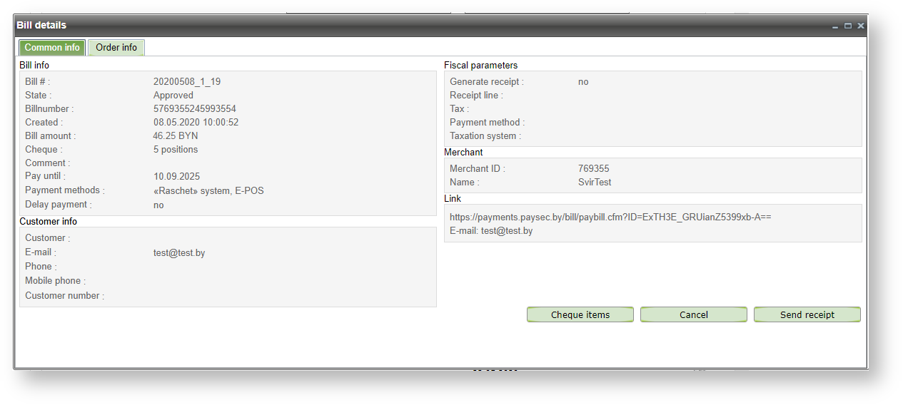Click the merchant name SvirTest
This screenshot has height=405, width=903.
(x=595, y=183)
